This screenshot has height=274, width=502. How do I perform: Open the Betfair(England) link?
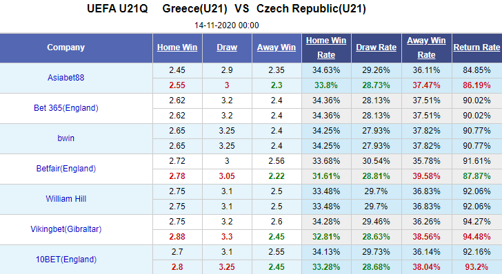[66, 169]
